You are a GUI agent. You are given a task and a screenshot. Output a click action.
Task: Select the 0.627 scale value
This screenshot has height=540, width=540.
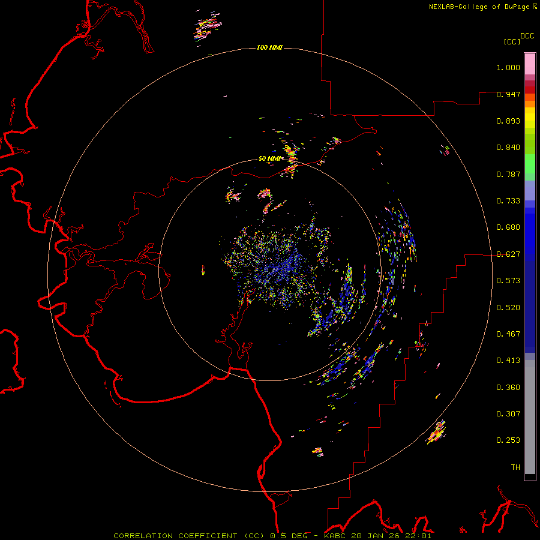tap(508, 254)
